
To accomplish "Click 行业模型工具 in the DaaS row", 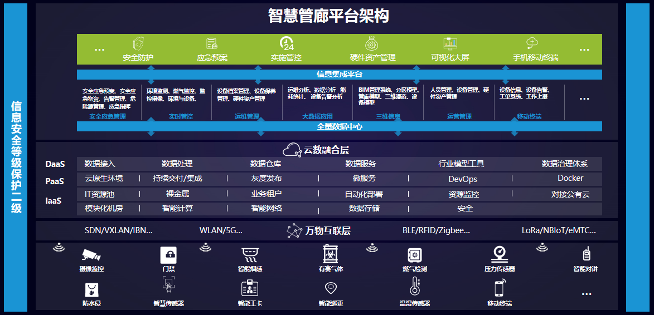I will click(x=461, y=164).
